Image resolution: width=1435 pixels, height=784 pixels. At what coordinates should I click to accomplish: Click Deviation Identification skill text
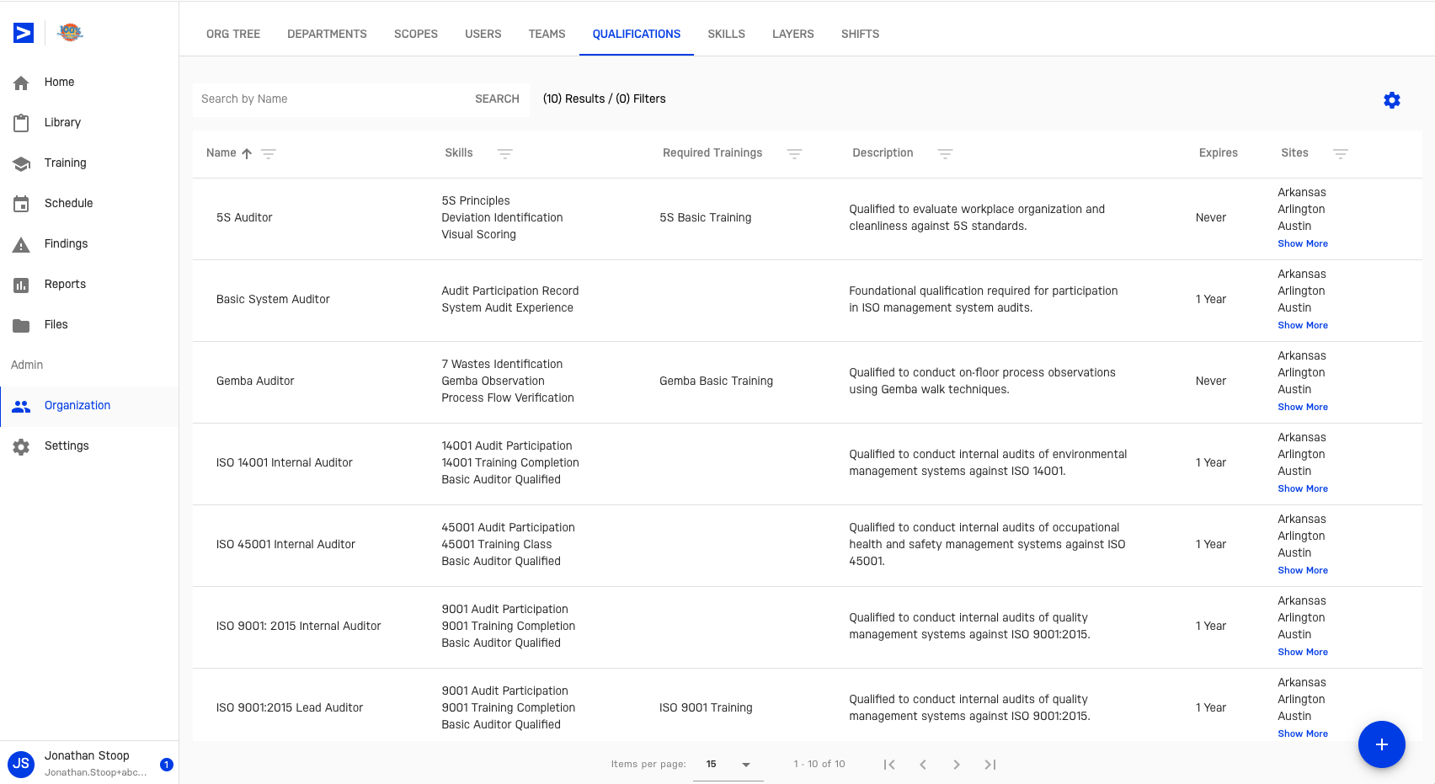[x=502, y=218]
